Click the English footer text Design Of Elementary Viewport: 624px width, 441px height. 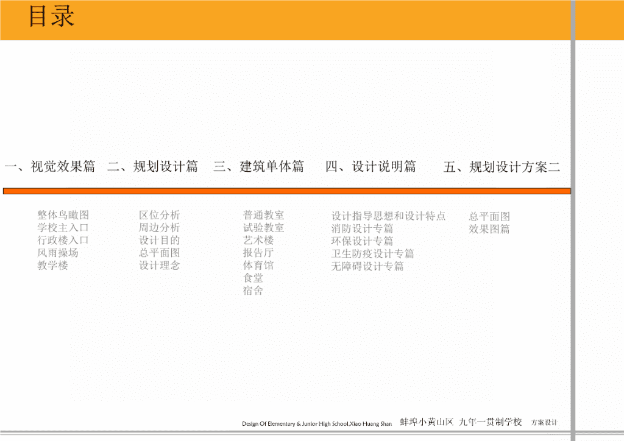(x=317, y=424)
